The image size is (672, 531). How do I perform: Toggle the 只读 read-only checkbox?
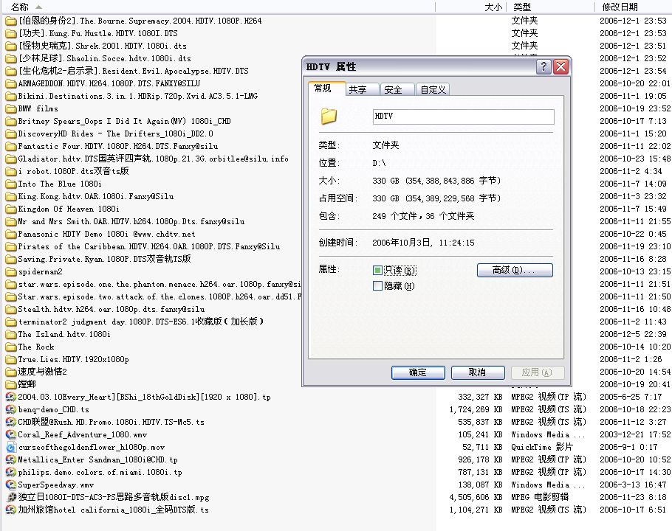tap(378, 271)
